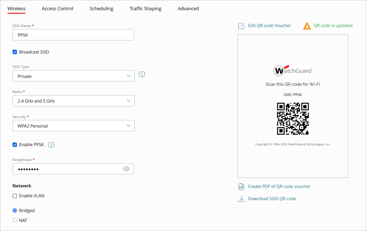The width and height of the screenshot is (366, 231).
Task: Expand the Radio band dropdown
Action: (74, 101)
